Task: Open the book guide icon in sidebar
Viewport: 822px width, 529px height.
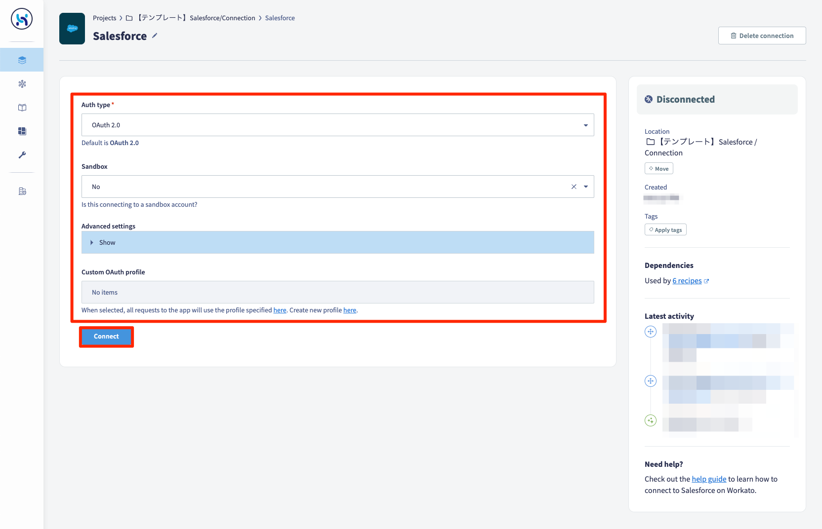Action: click(22, 108)
